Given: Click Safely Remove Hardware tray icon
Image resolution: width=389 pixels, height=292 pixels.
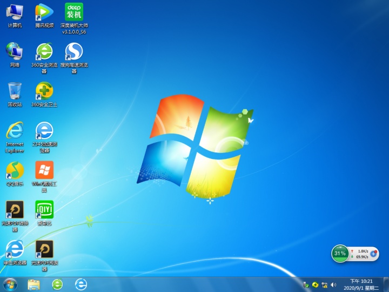Looking at the screenshot, I should [306, 285].
